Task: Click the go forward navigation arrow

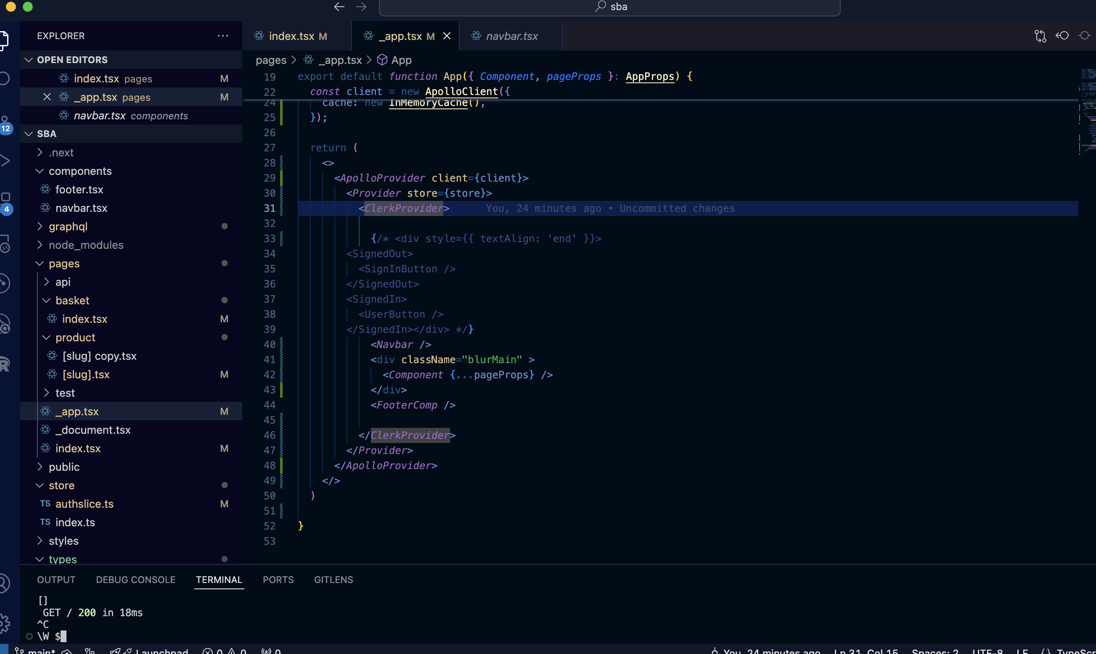Action: (361, 7)
